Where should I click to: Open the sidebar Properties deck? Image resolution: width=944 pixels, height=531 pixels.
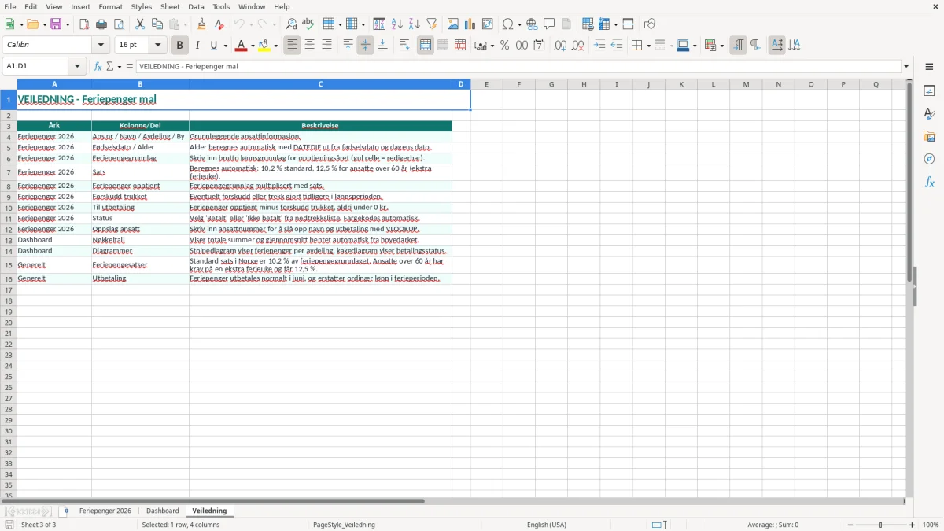coord(929,90)
